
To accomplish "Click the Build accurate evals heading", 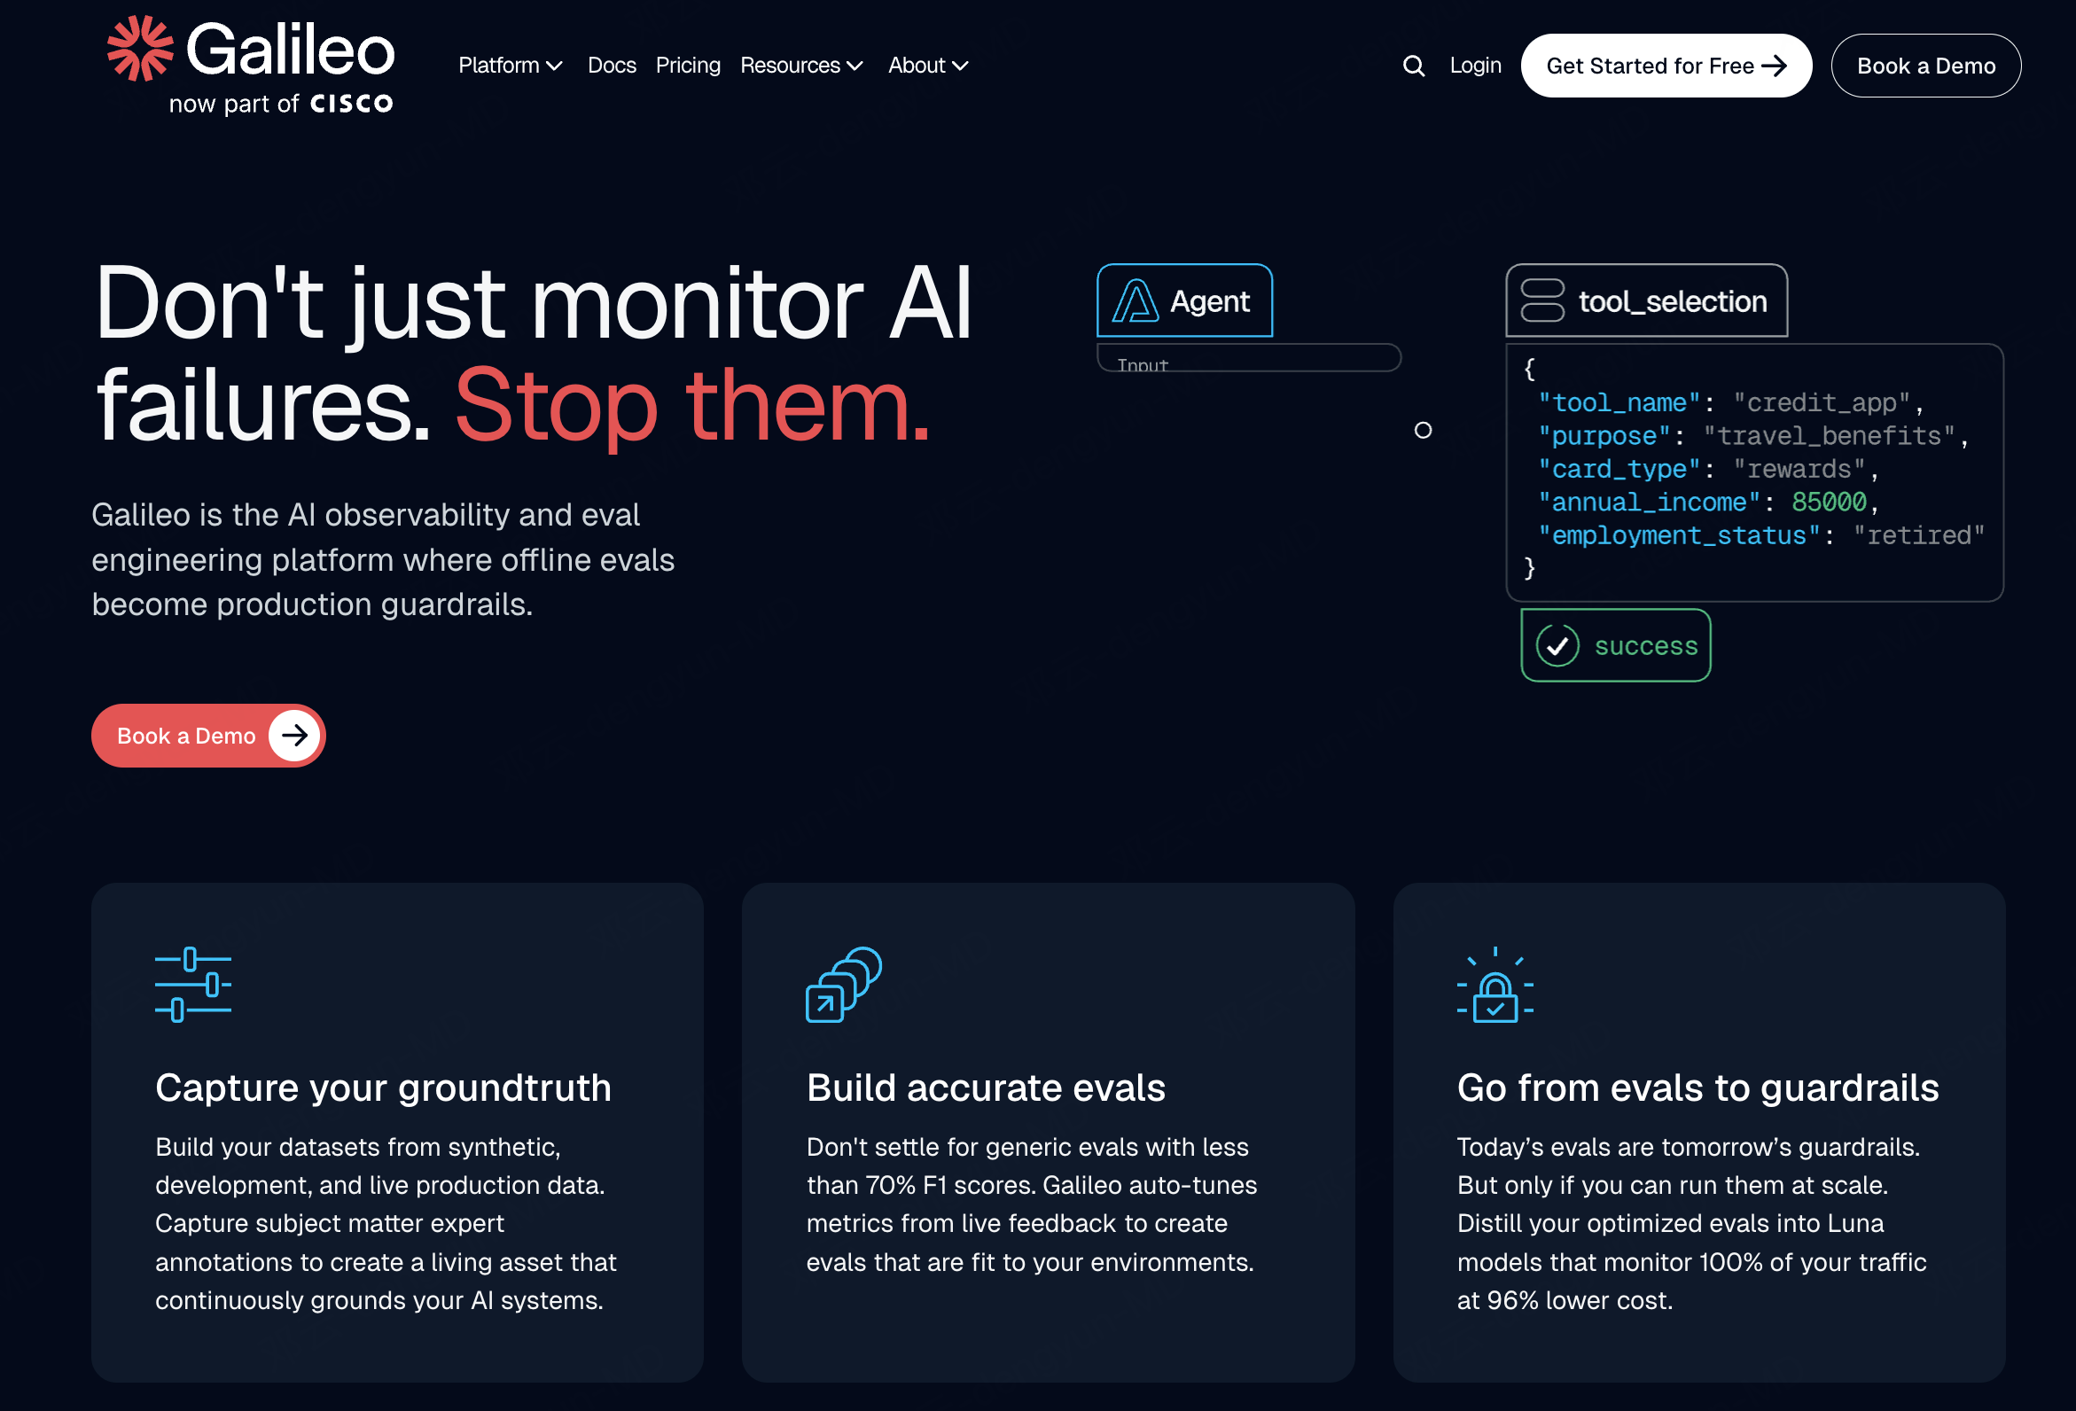I will coord(986,1087).
